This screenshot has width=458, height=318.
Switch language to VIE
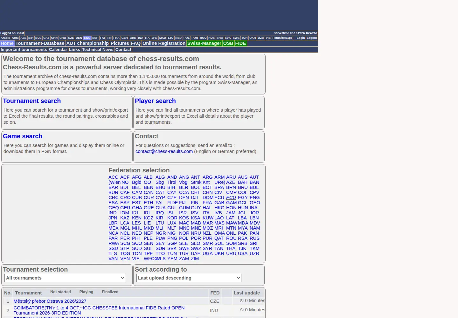click(x=268, y=38)
